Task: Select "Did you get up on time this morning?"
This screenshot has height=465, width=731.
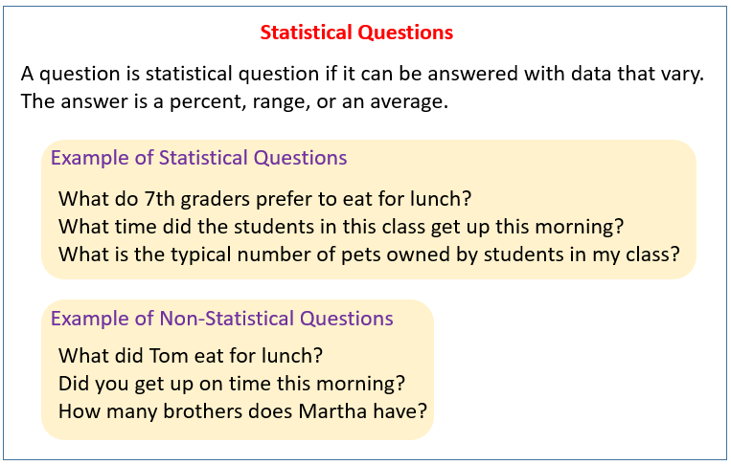Action: coord(232,384)
